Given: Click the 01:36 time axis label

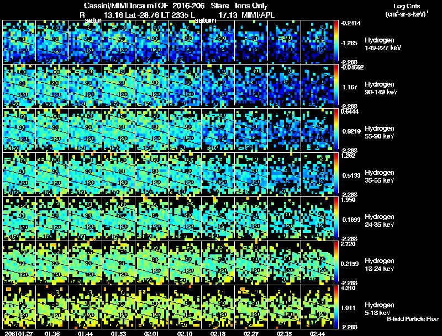Looking at the screenshot, I should click(x=52, y=333).
